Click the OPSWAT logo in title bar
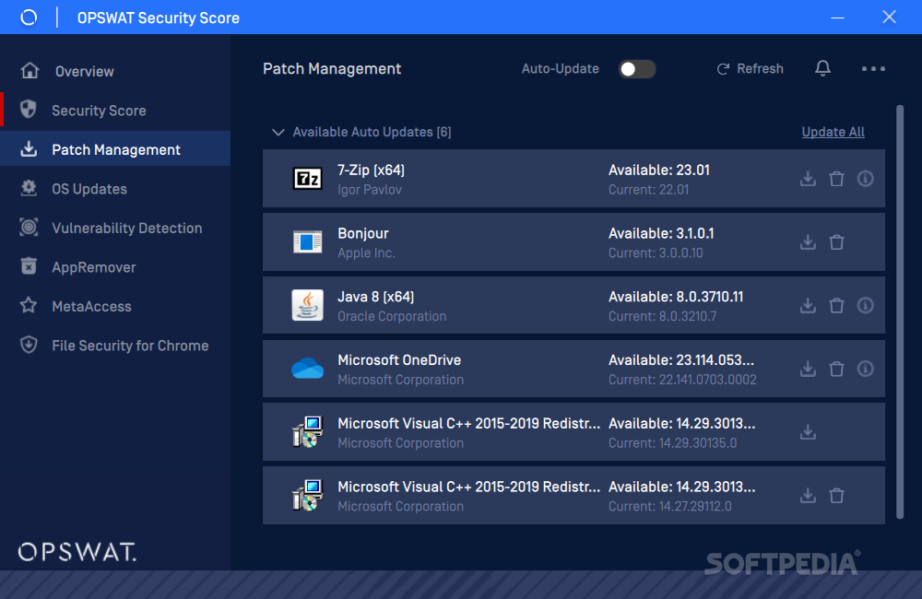 point(29,18)
